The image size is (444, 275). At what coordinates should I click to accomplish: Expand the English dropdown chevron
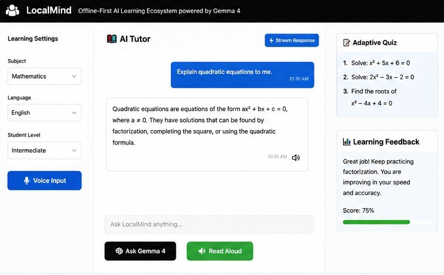(x=74, y=113)
